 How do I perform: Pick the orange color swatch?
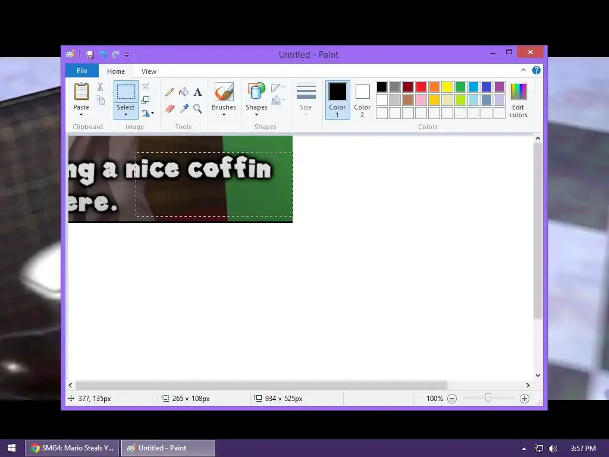[434, 87]
